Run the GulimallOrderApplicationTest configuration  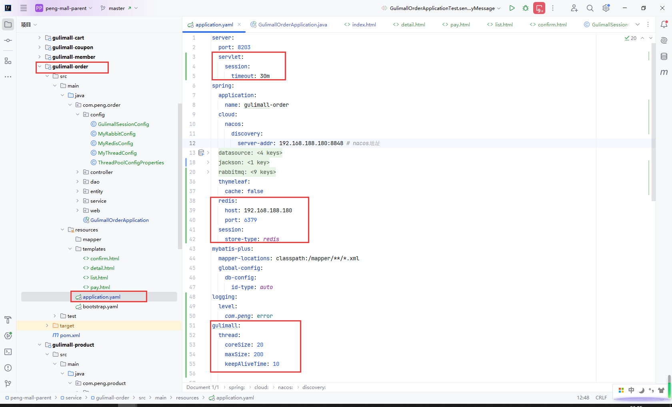[x=512, y=8]
